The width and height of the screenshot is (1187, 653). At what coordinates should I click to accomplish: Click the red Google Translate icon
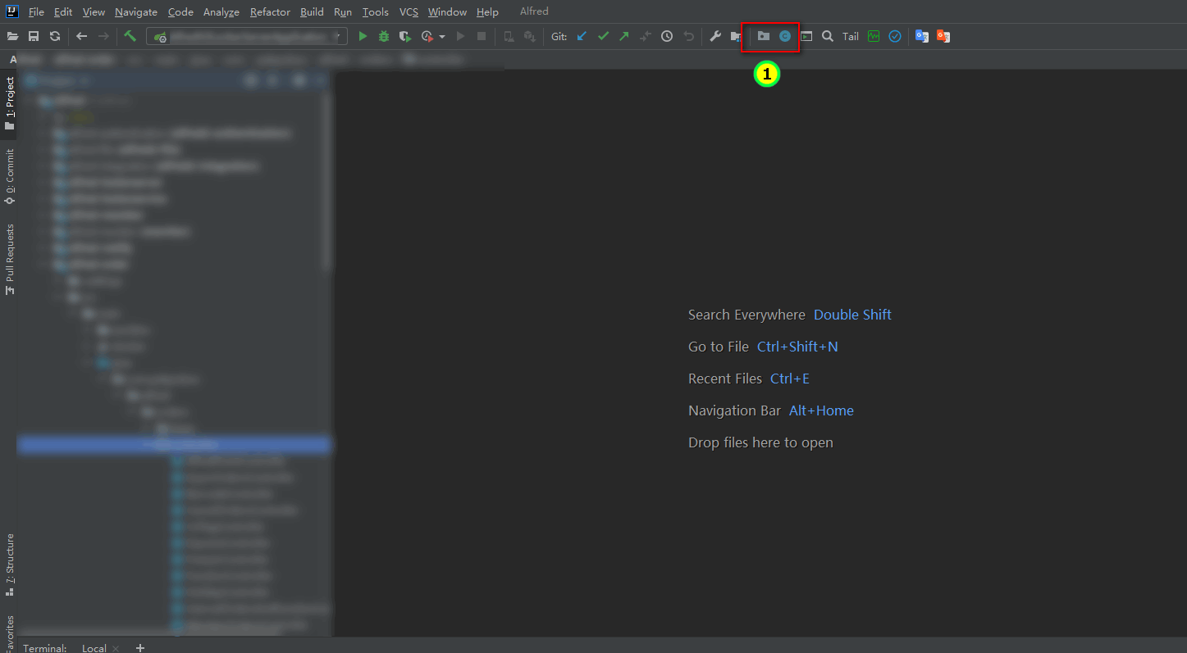943,36
